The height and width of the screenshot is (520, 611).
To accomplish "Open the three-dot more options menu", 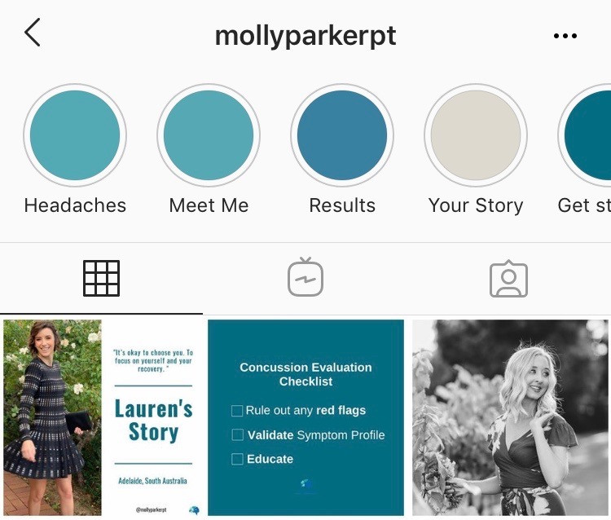I will [565, 36].
